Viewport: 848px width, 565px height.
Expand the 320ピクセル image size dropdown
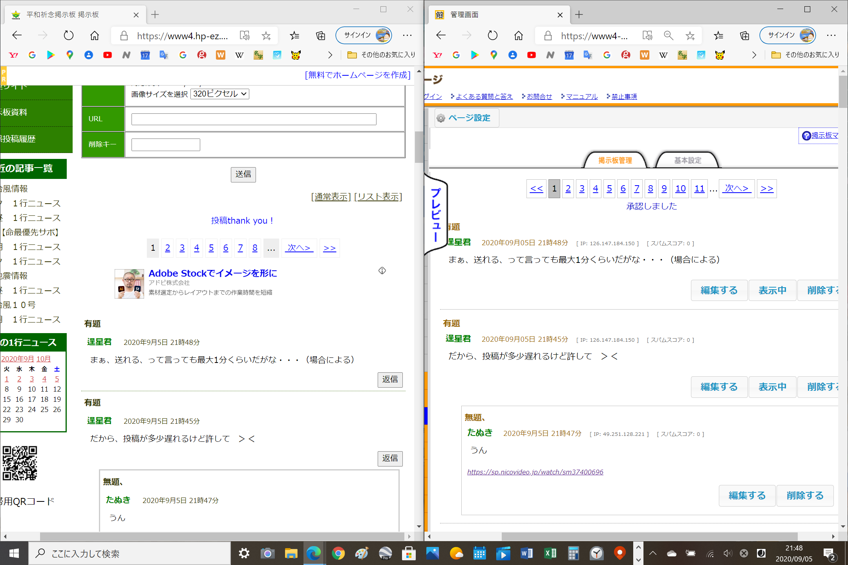pos(219,94)
